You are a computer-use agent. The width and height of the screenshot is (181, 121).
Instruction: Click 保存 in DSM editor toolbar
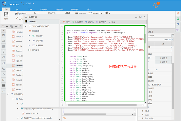click(x=66, y=22)
